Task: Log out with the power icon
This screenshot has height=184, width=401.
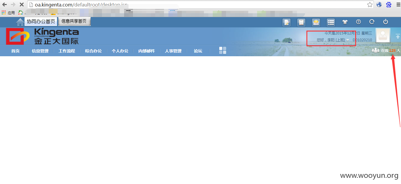Action: pyautogui.click(x=385, y=22)
